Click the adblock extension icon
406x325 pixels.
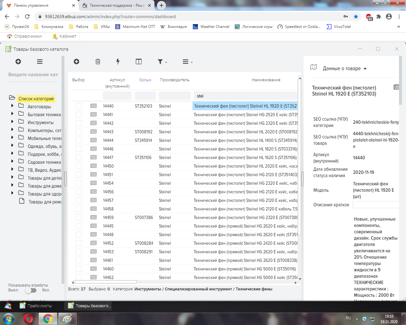pyautogui.click(x=369, y=17)
